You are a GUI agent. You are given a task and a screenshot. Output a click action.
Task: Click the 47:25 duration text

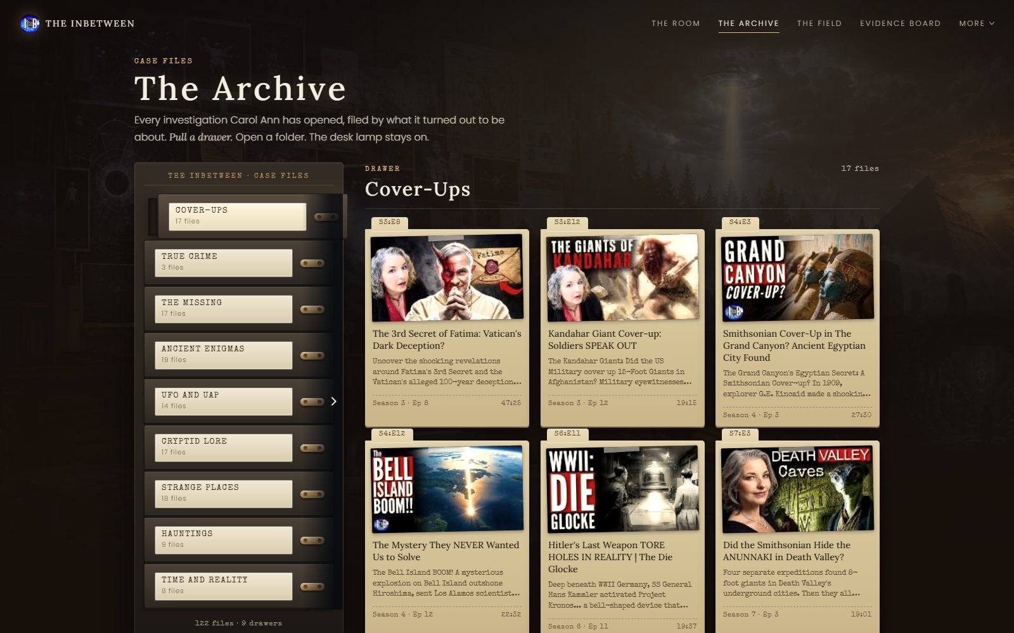tap(511, 403)
